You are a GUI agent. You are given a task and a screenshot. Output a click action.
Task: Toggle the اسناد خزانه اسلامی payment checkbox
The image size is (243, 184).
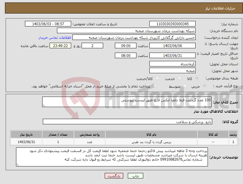(155, 86)
